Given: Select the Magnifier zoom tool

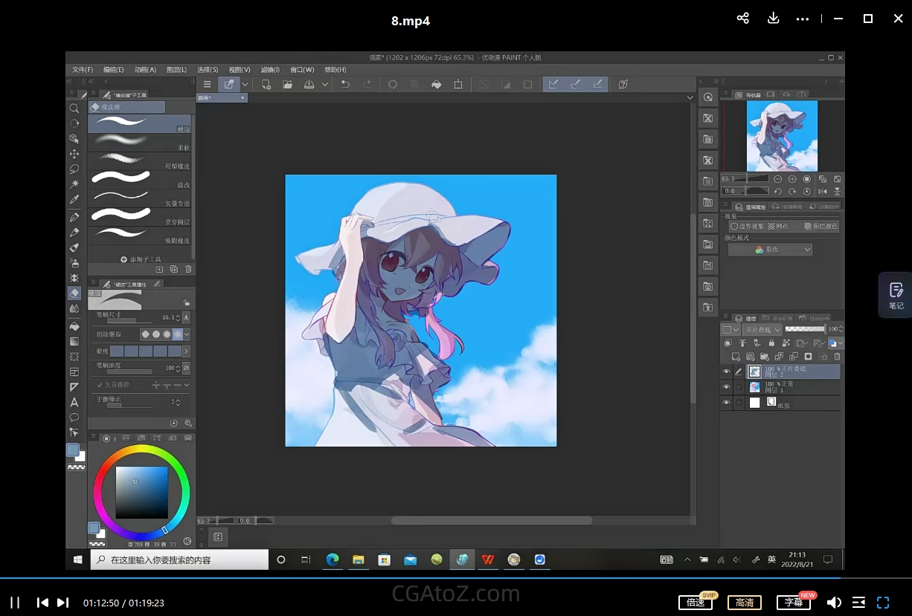Looking at the screenshot, I should (x=74, y=108).
